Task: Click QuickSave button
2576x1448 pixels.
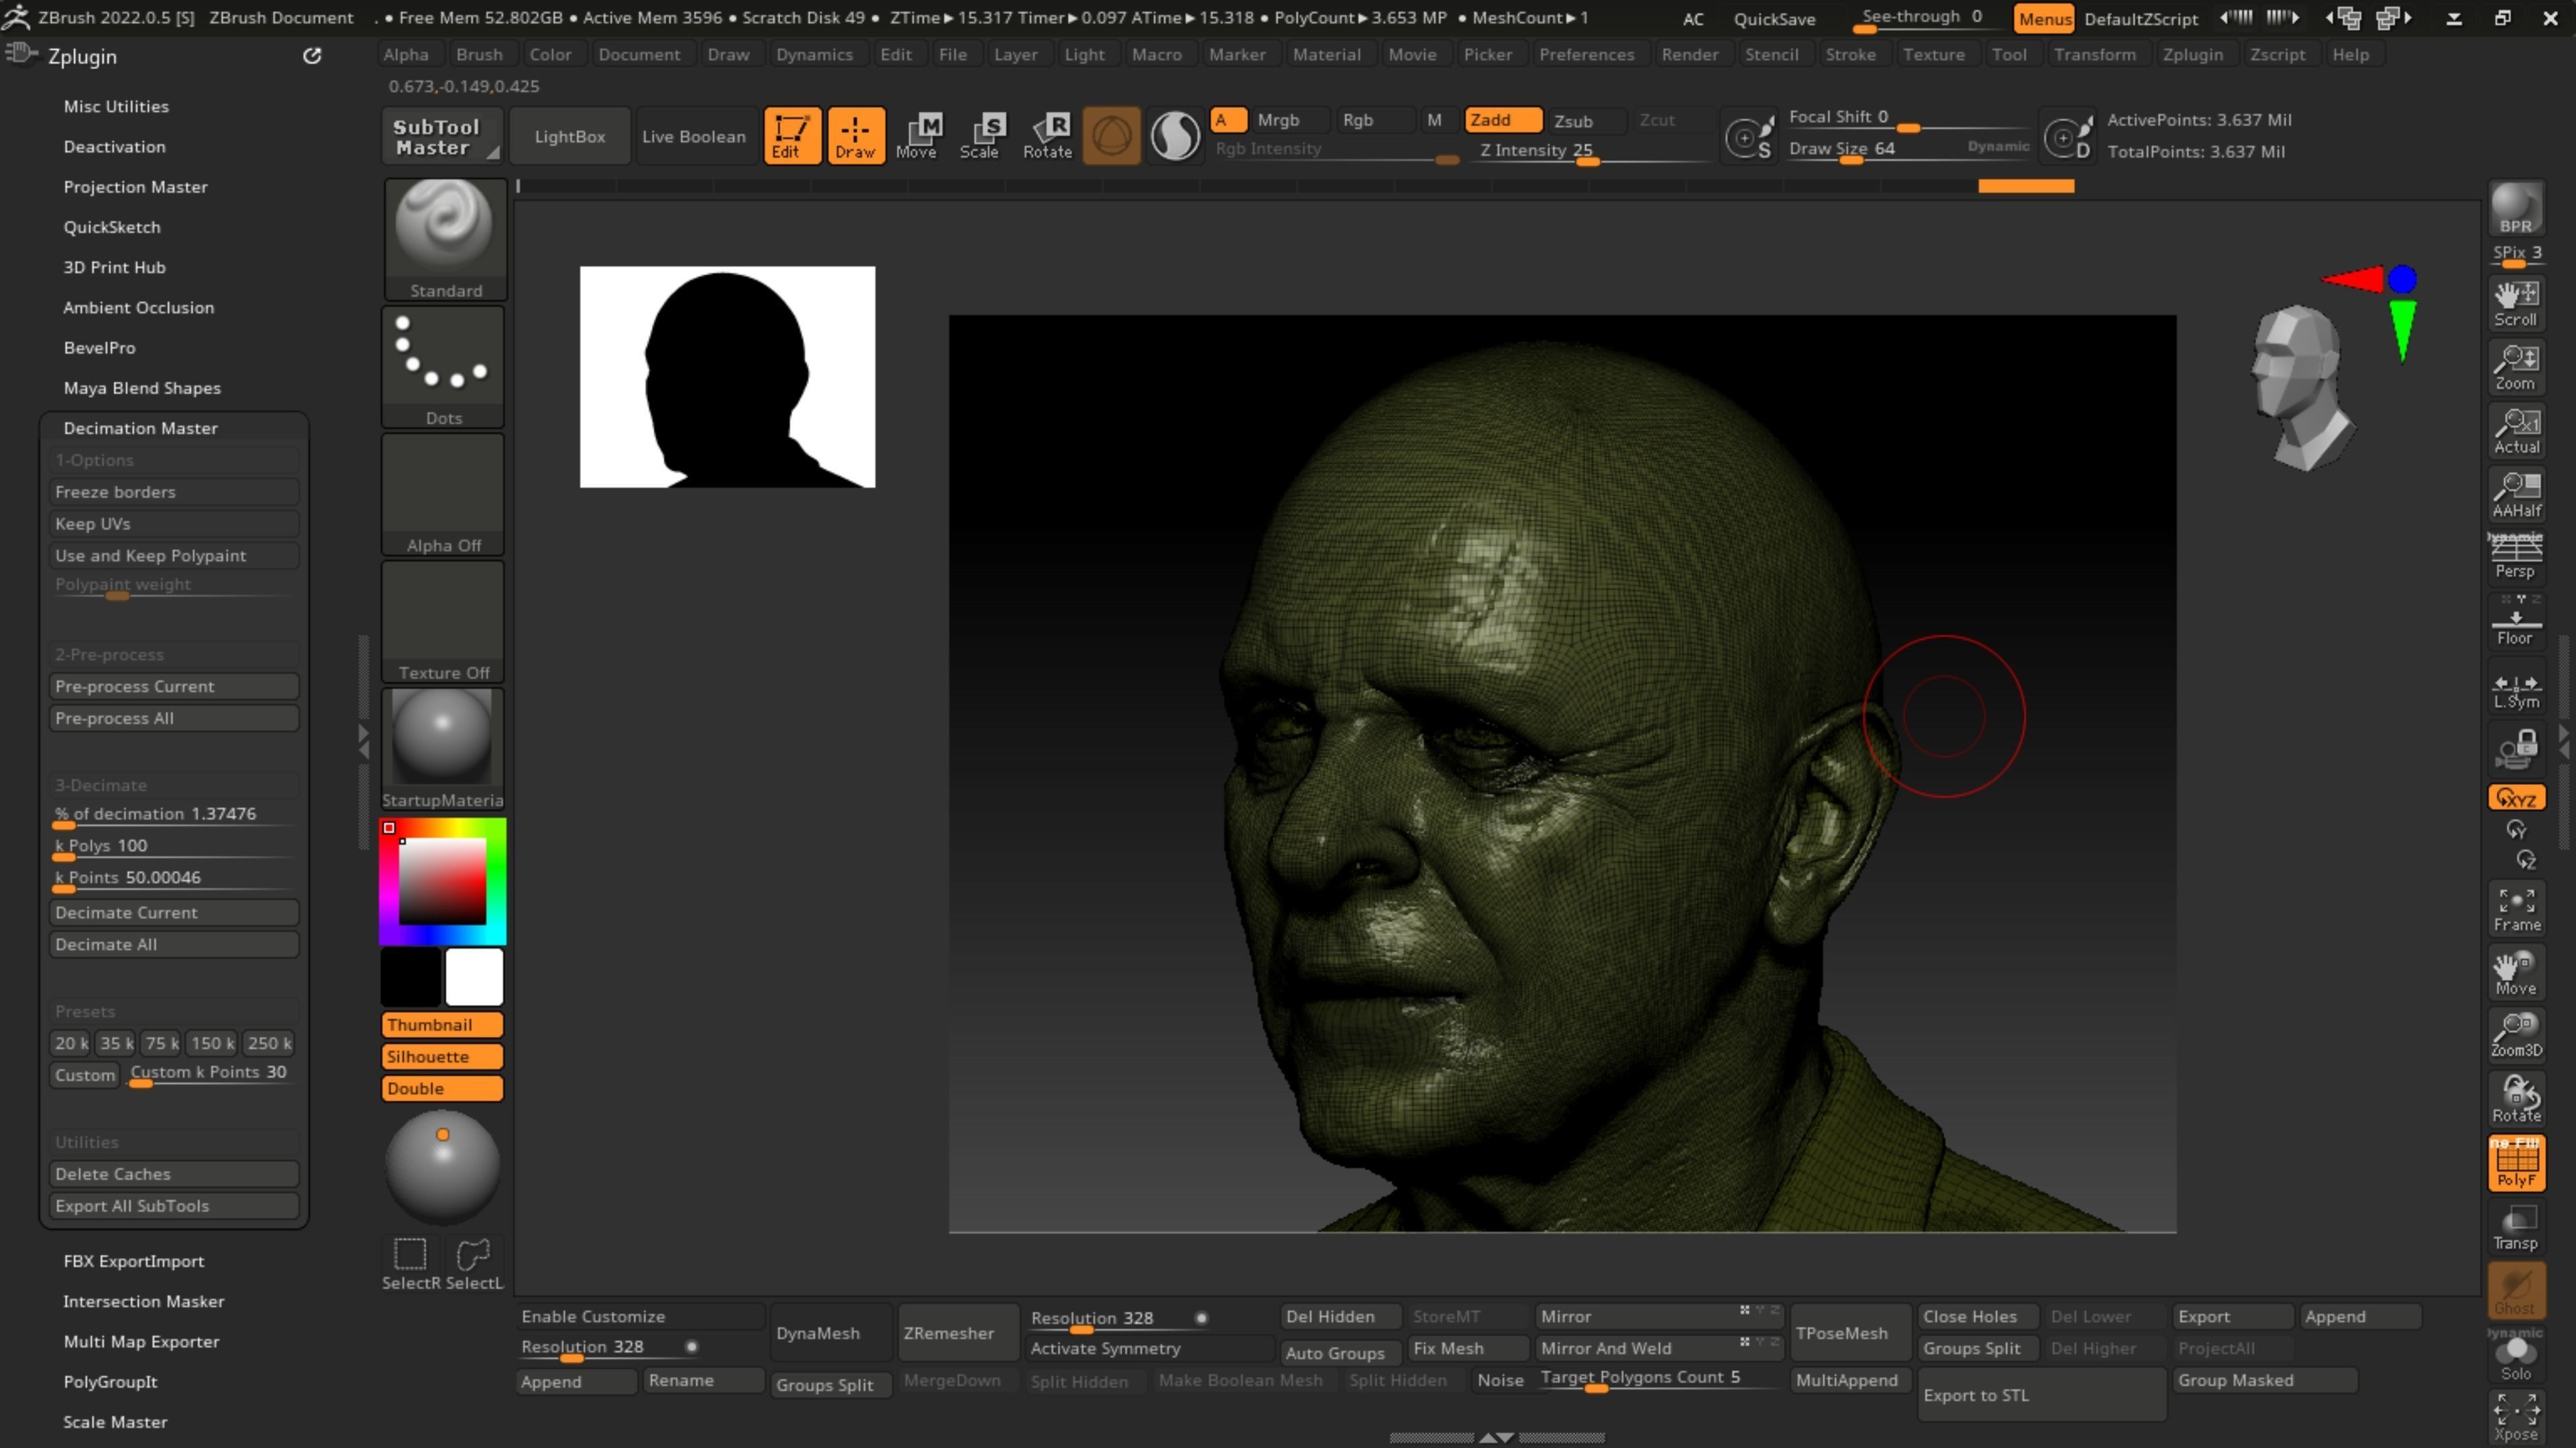Action: 1774,18
